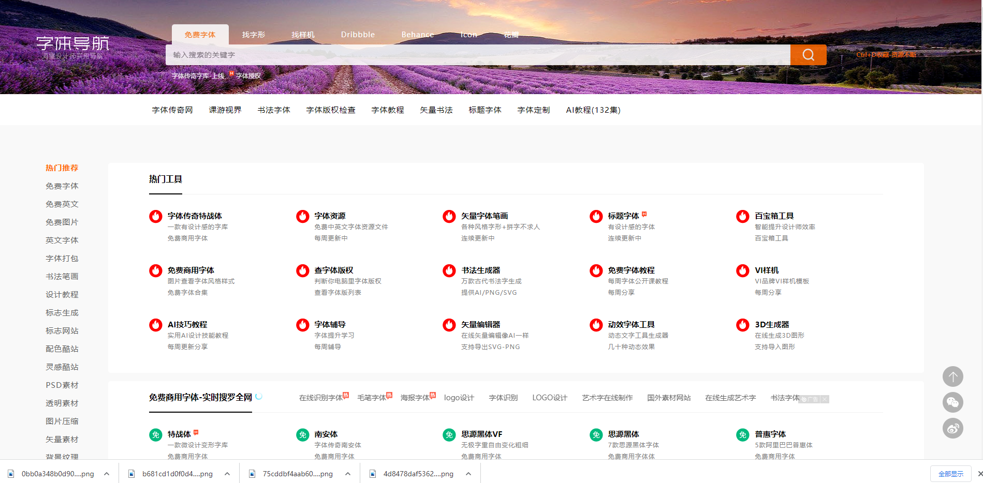Open the 矢量书法 navigation link
Screen dimensions: 983x483
point(436,110)
